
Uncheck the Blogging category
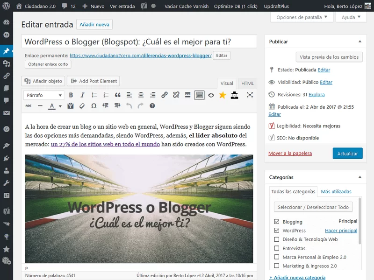click(277, 222)
